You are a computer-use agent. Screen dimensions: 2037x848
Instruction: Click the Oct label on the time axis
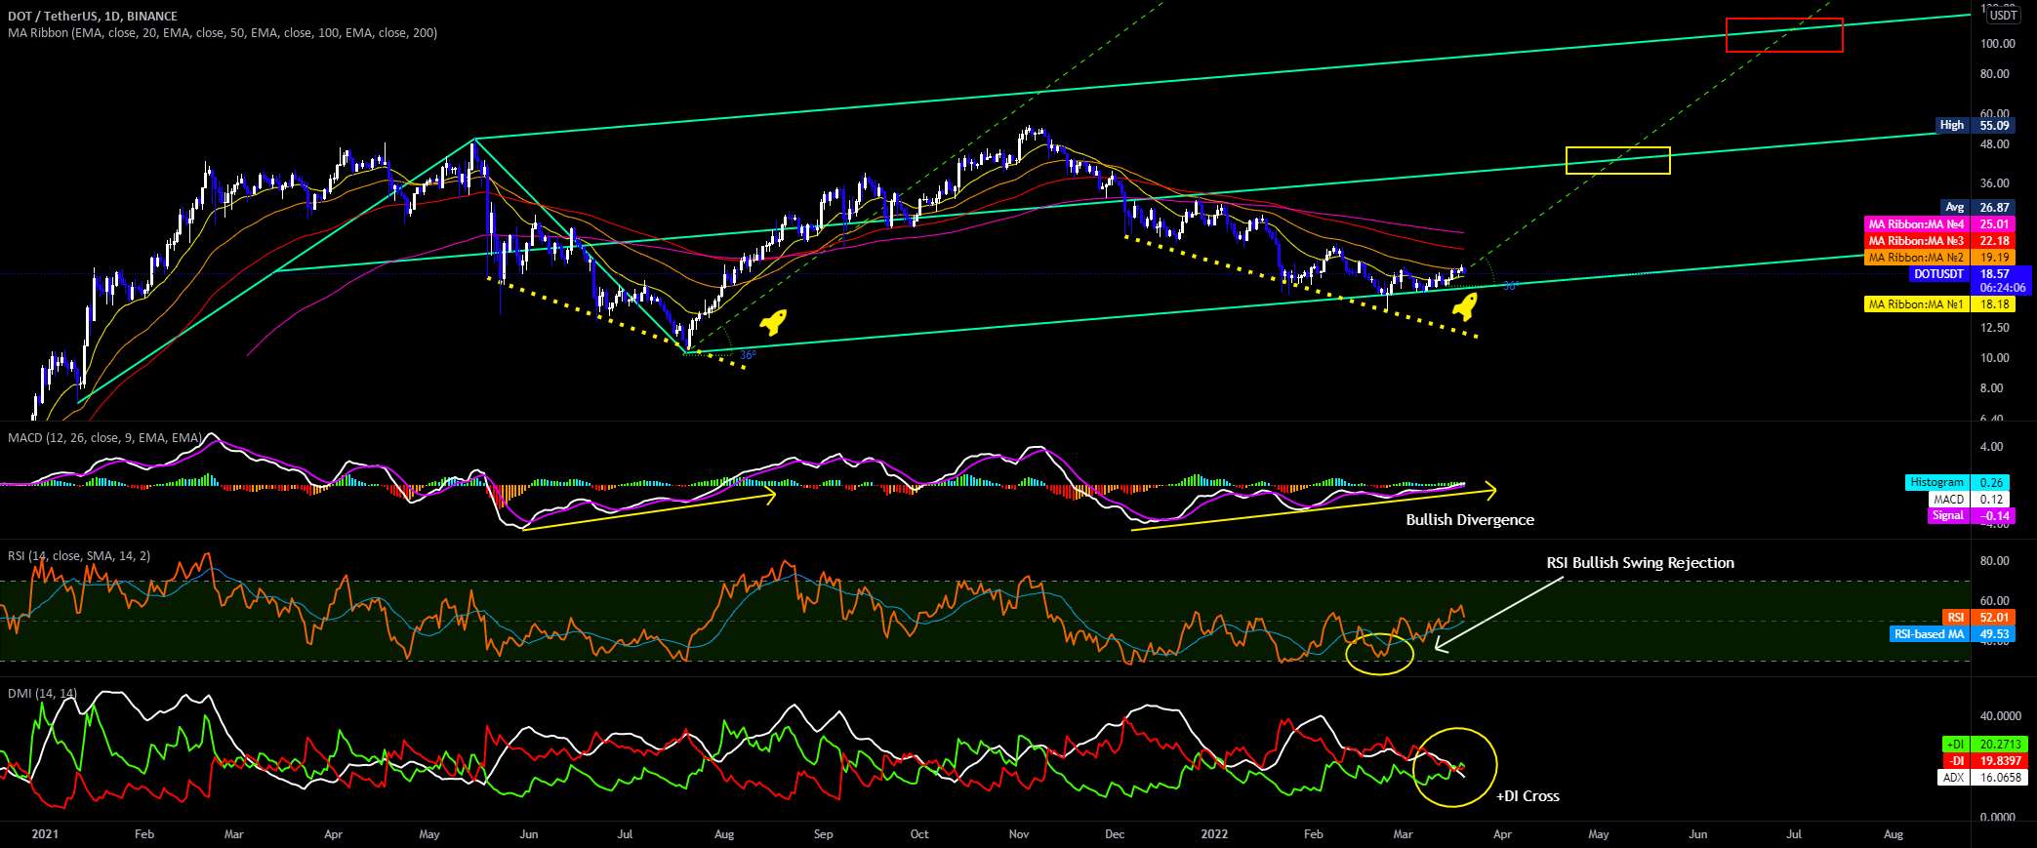coord(919,834)
